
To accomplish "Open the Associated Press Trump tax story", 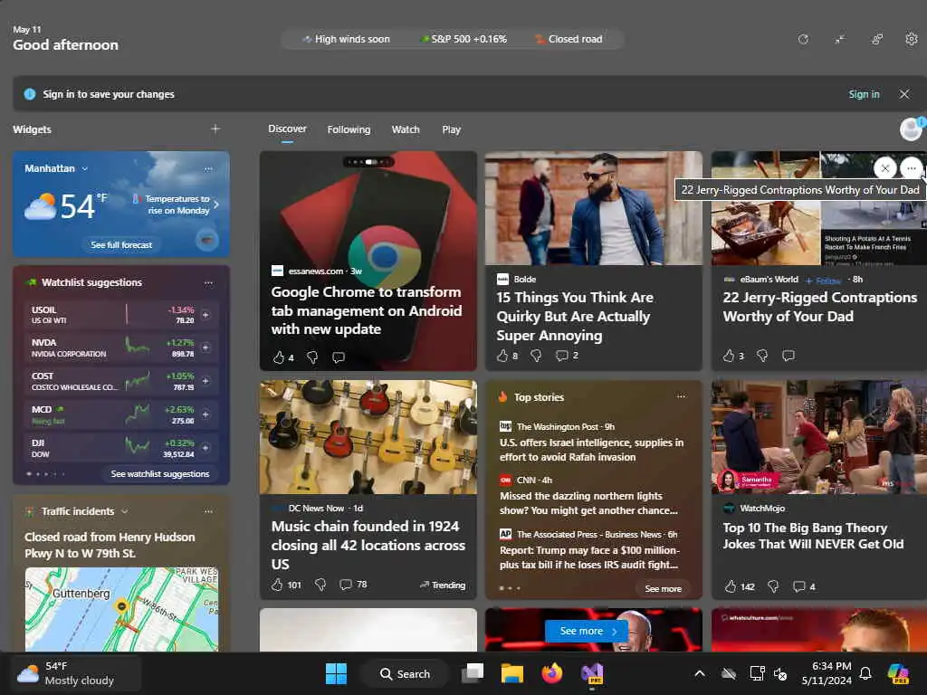I will [589, 557].
